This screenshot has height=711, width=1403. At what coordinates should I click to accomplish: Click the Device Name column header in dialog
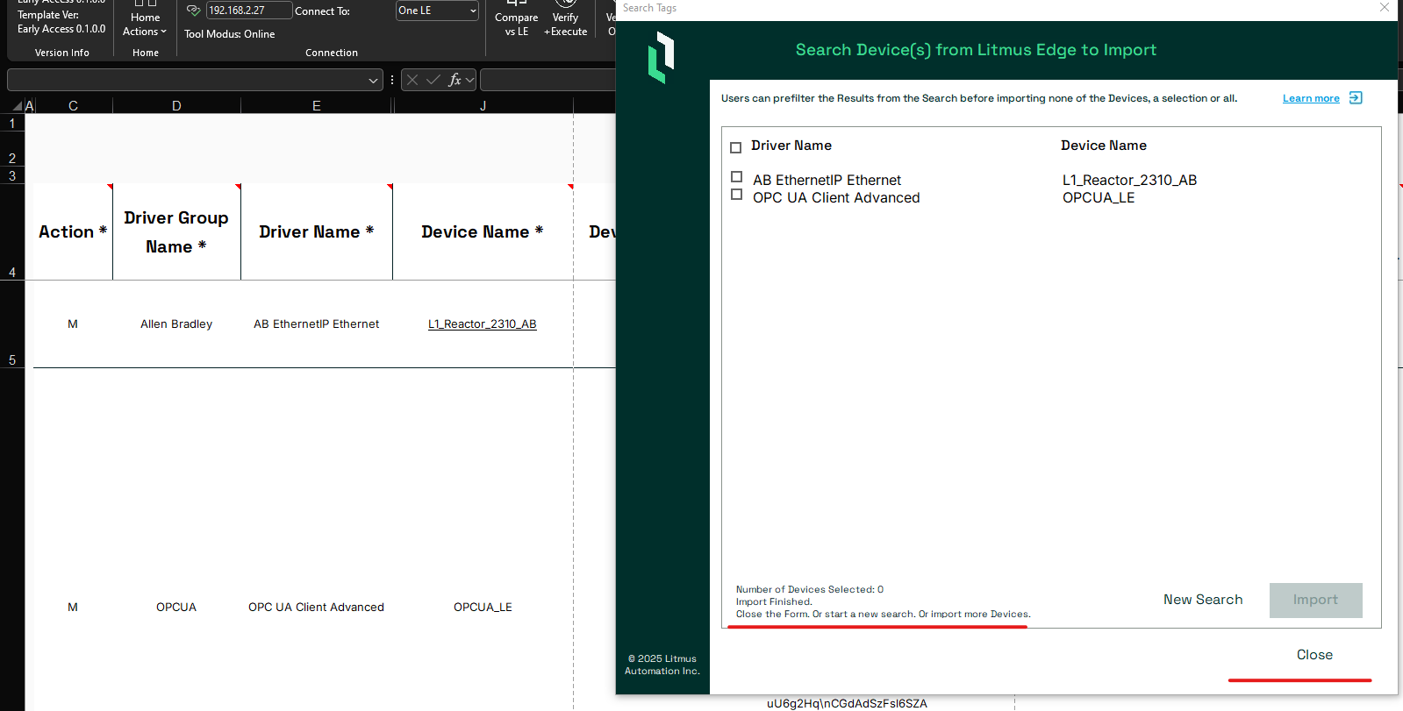coord(1104,146)
